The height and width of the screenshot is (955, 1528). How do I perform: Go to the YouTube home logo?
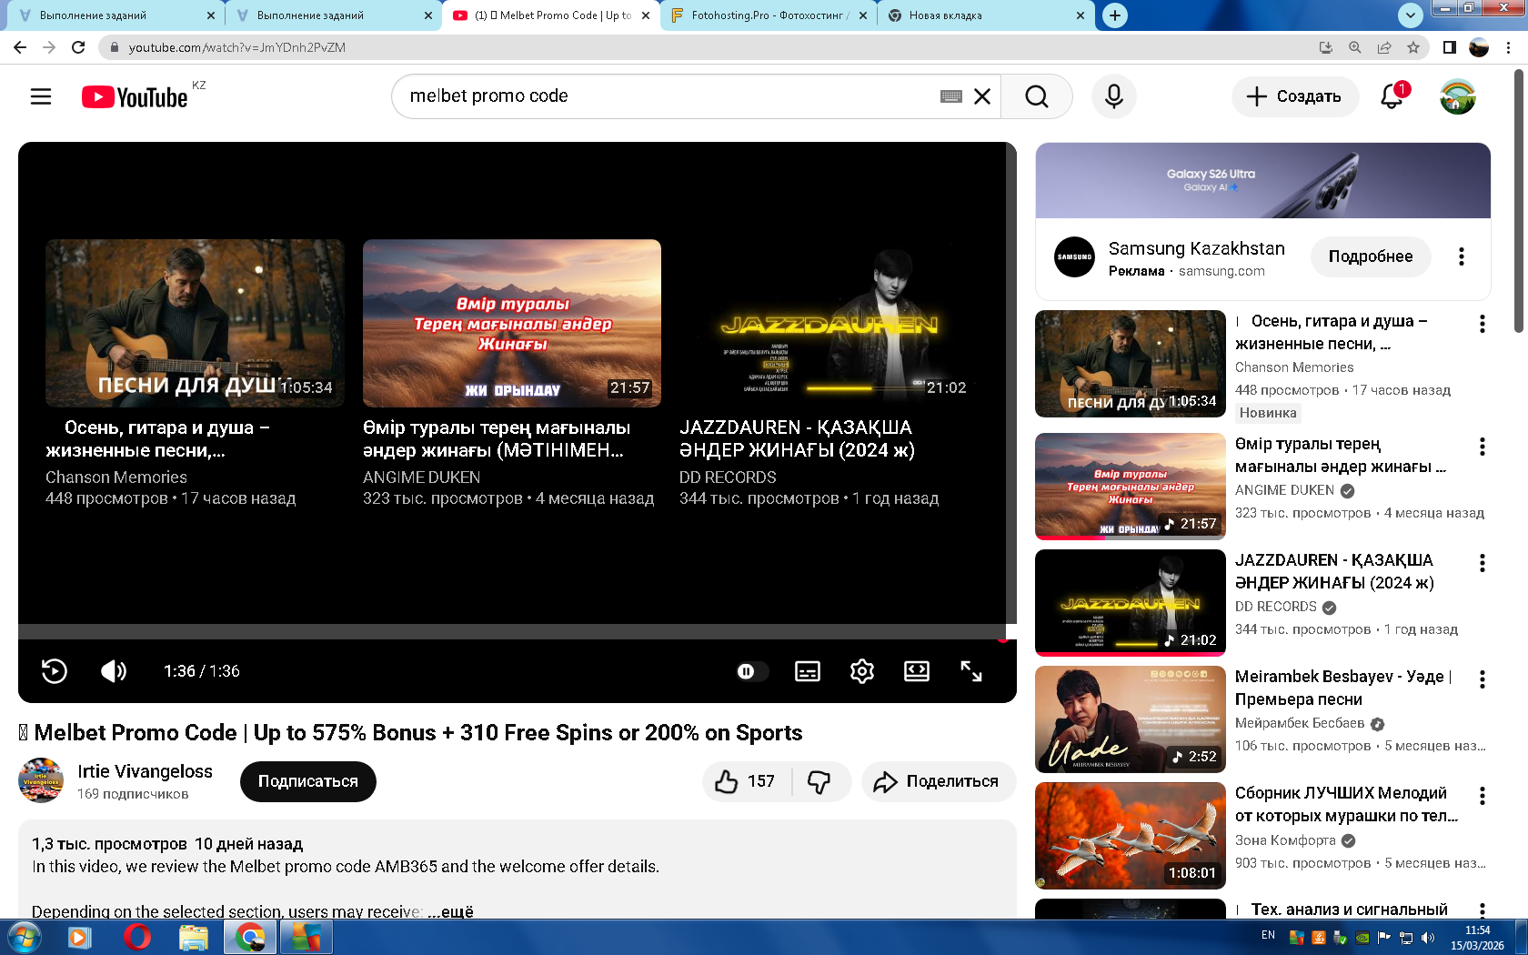tap(136, 97)
